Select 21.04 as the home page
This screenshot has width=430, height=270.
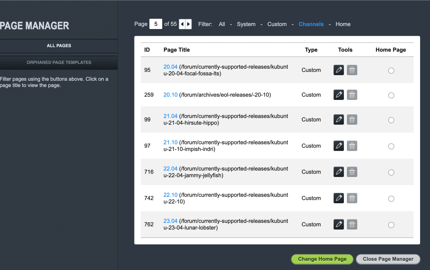(391, 120)
